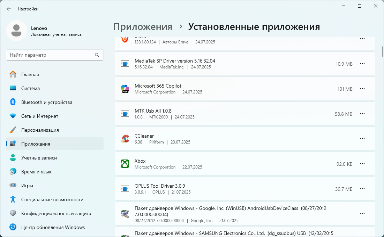Click the vertical scrollbar thumb
This screenshot has width=384, height=237.
(x=382, y=51)
